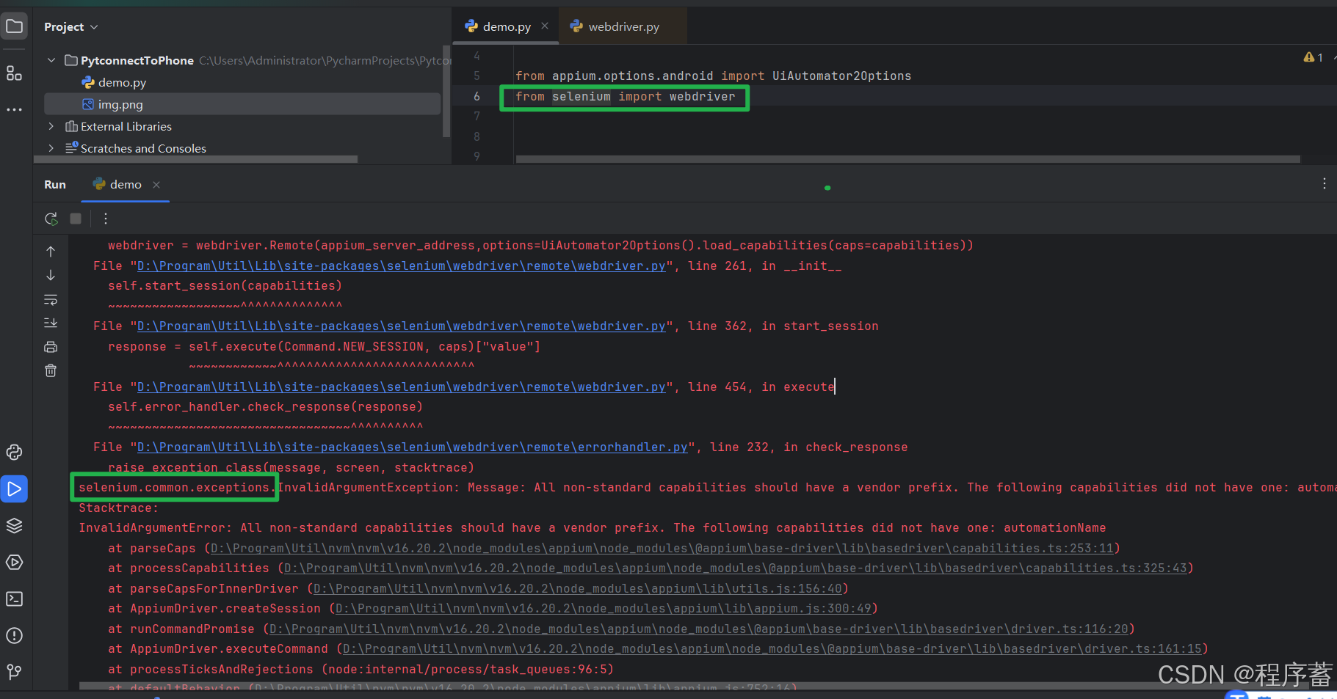
Task: Select the demo run tab
Action: tap(125, 184)
